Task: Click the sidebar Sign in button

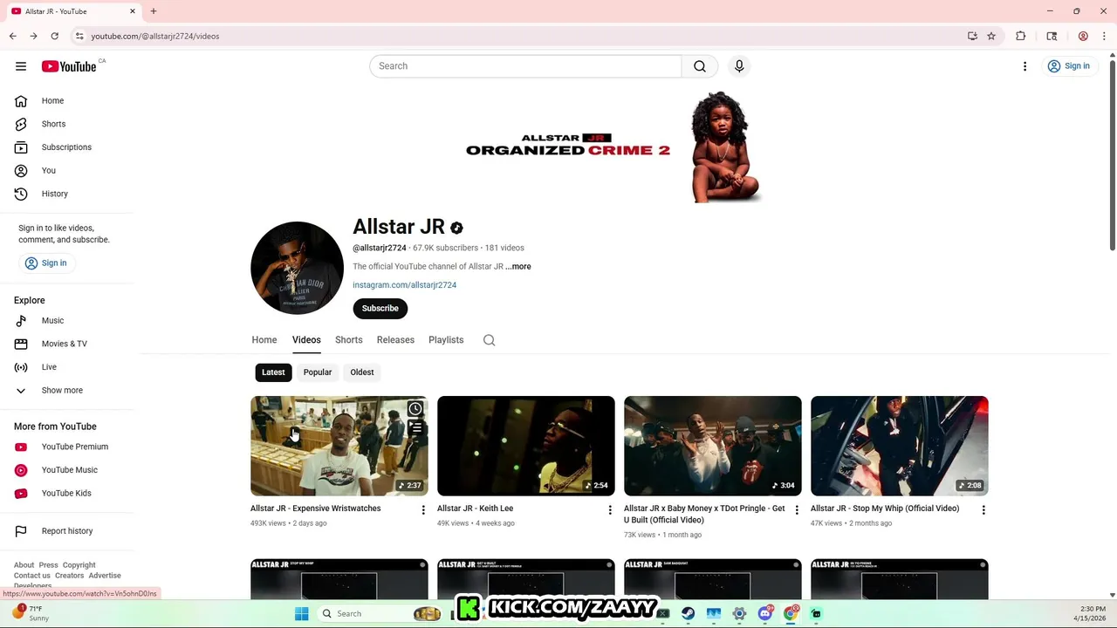Action: tap(45, 263)
